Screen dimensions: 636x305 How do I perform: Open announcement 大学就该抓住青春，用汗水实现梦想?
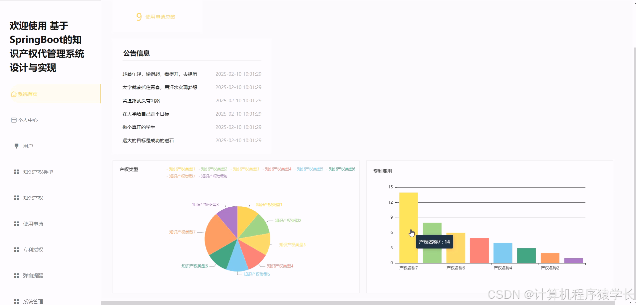[x=160, y=87]
